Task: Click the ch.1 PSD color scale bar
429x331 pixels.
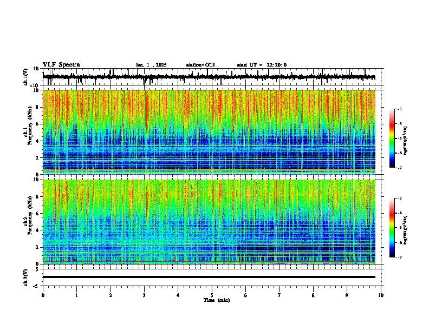Action: [392, 138]
